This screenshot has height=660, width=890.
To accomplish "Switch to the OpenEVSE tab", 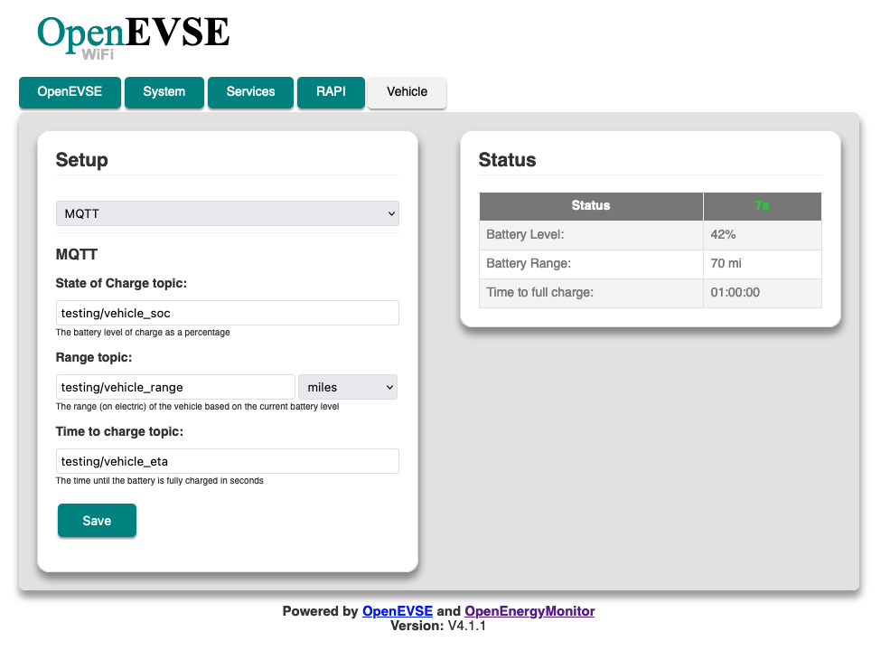I will 70,92.
